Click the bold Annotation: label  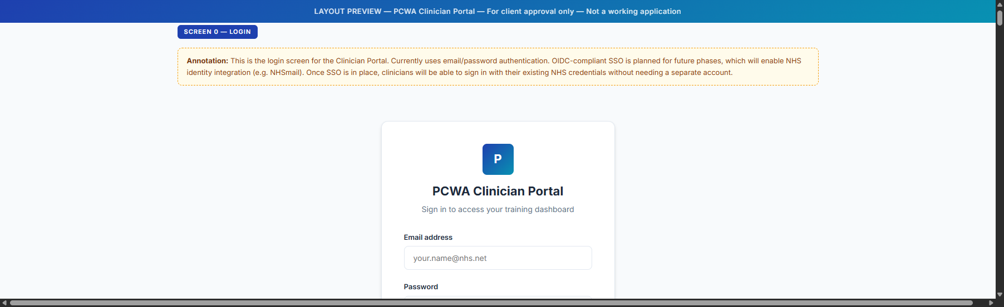point(207,61)
